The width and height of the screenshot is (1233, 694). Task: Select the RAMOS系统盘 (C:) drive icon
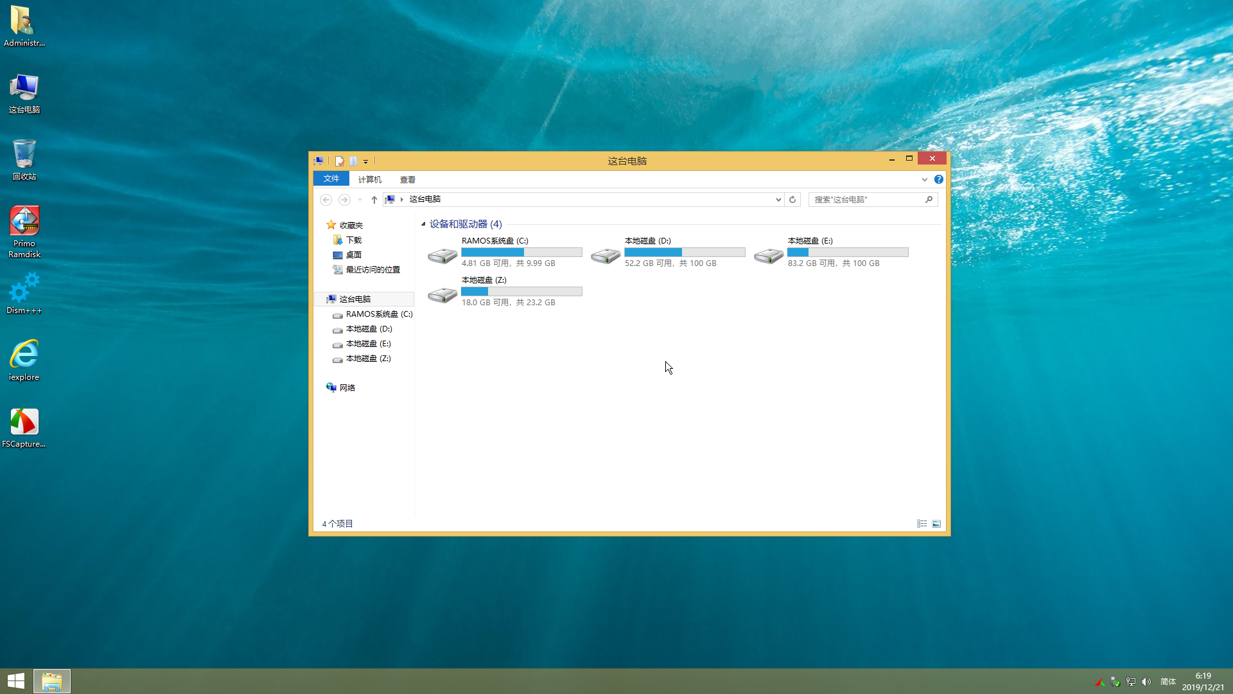(x=442, y=255)
